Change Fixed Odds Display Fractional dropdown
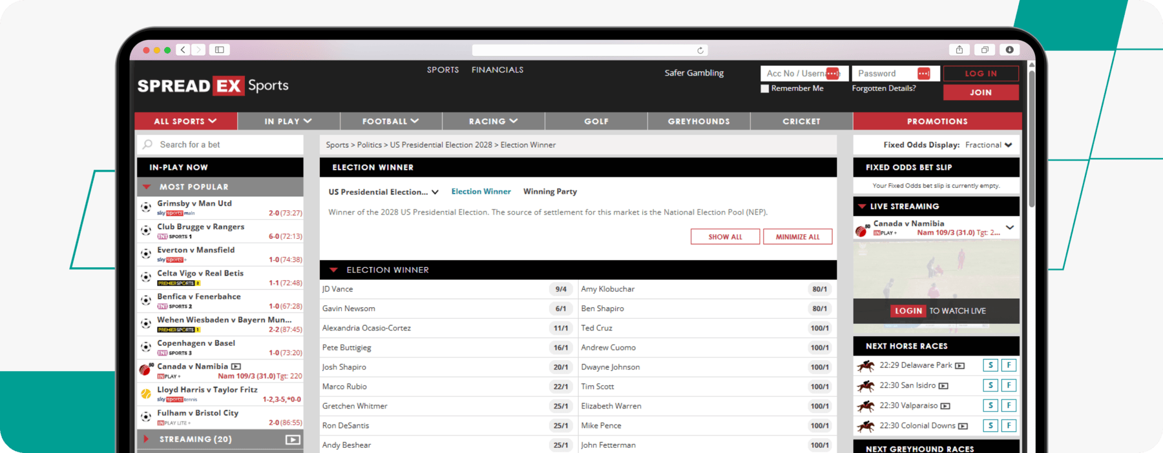This screenshot has width=1163, height=453. click(989, 145)
